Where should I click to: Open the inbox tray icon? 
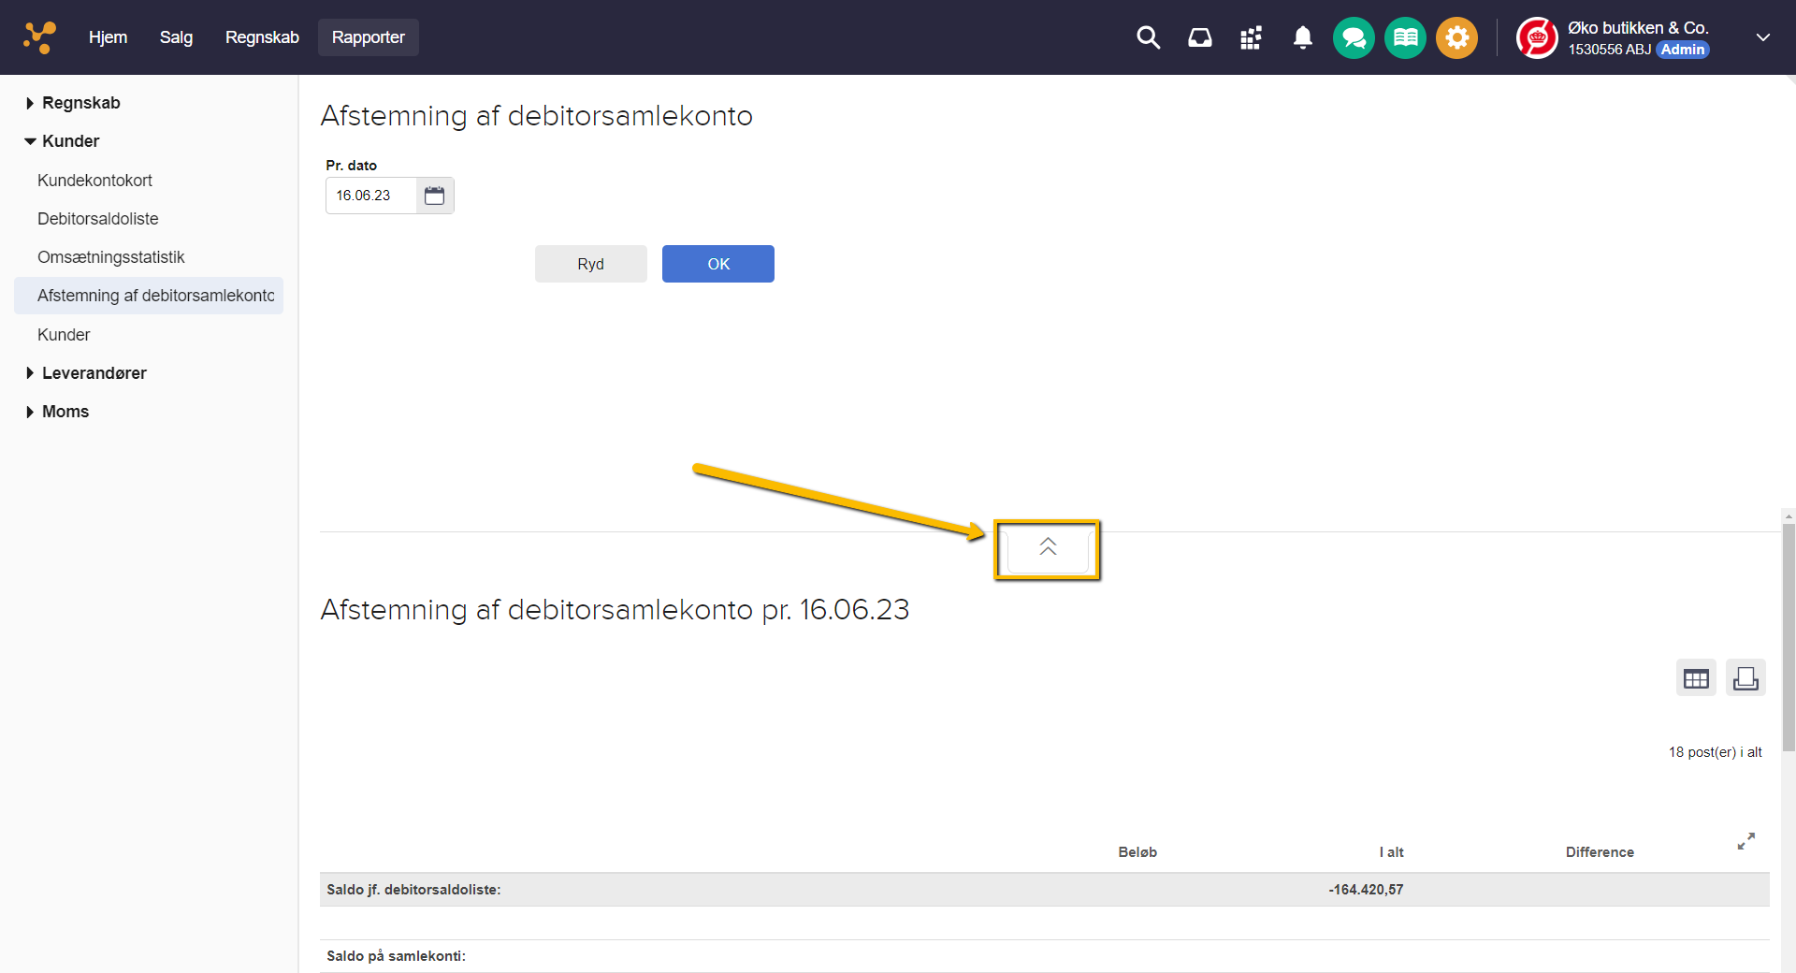coord(1199,37)
